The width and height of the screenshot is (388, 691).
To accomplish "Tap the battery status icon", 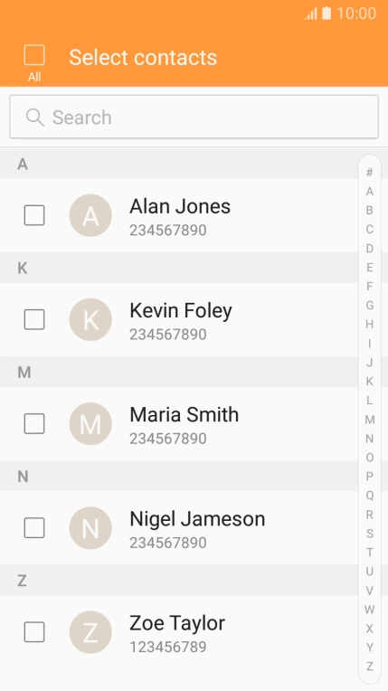I will pos(326,14).
